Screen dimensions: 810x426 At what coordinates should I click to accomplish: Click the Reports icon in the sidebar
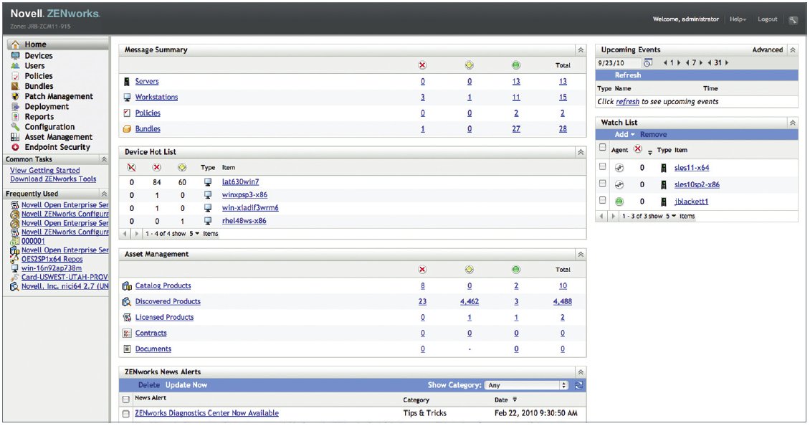pos(16,117)
